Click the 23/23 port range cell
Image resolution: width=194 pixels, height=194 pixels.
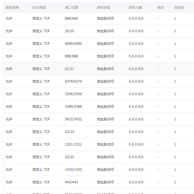(69, 132)
